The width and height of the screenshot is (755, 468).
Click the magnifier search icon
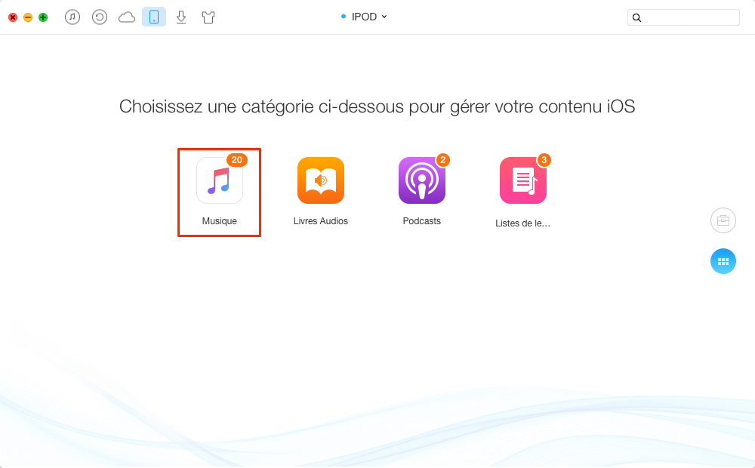(x=636, y=18)
